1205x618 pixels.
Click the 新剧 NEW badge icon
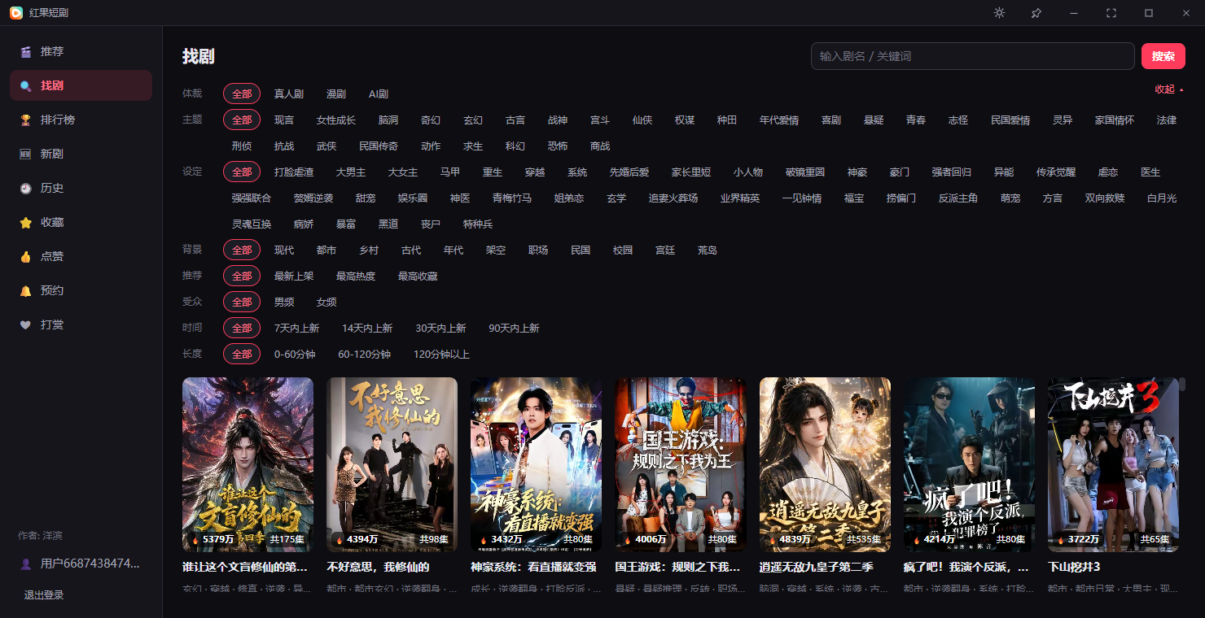point(26,154)
